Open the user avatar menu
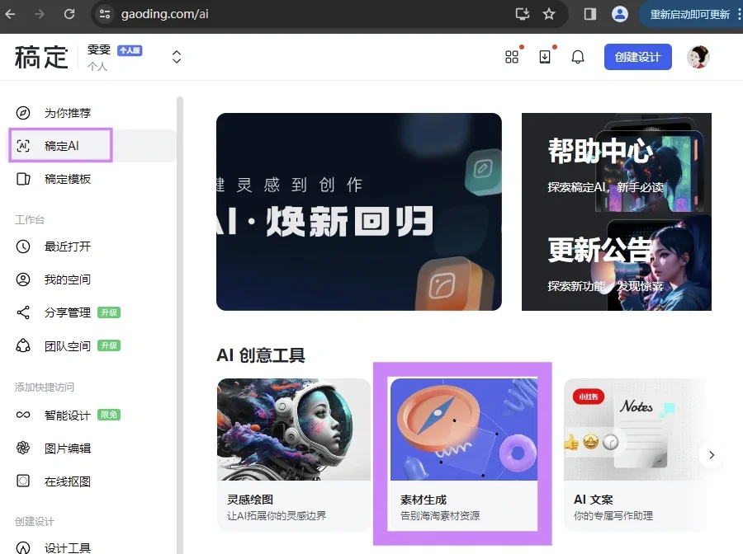The image size is (743, 554). [x=698, y=57]
